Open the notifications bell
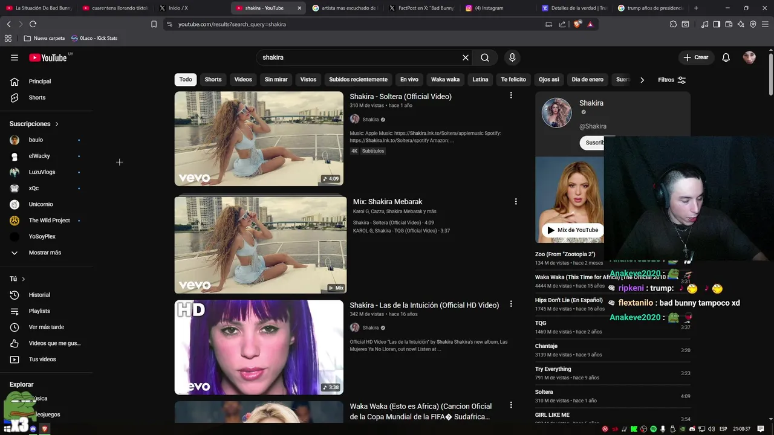 click(x=726, y=57)
